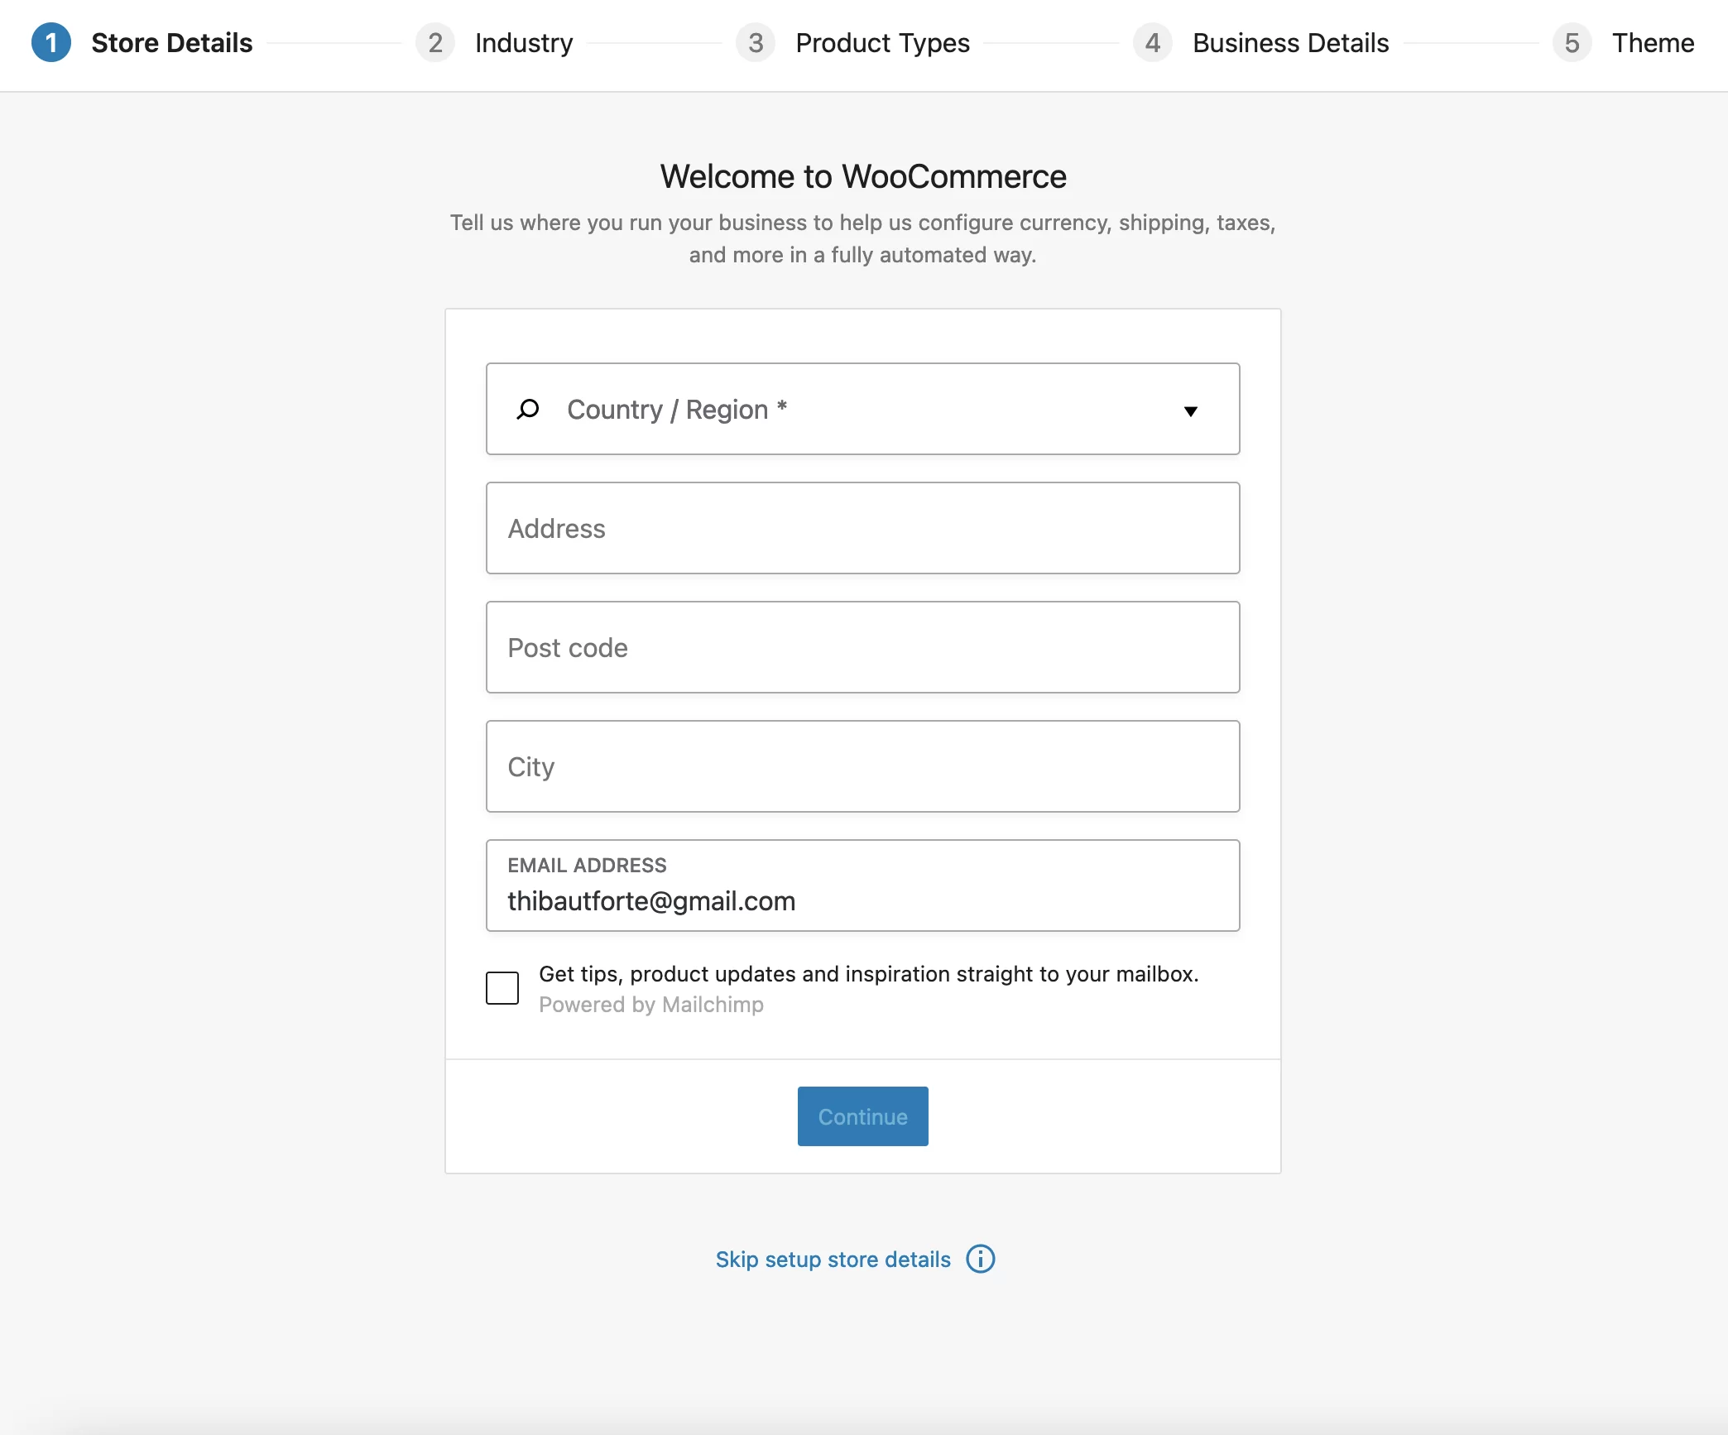Click the dropdown arrow for Country / Region
Image resolution: width=1728 pixels, height=1435 pixels.
click(x=1188, y=409)
